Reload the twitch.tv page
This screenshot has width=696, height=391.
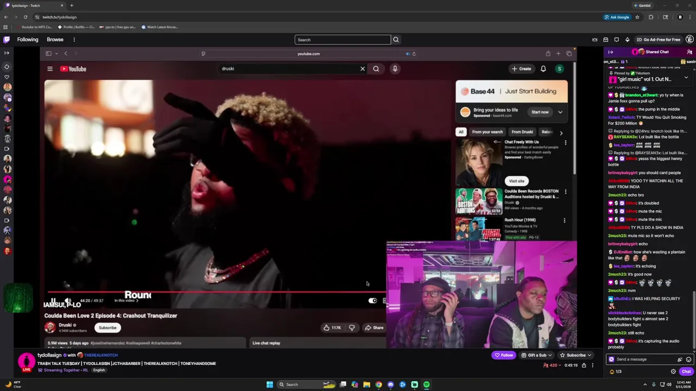pos(25,17)
